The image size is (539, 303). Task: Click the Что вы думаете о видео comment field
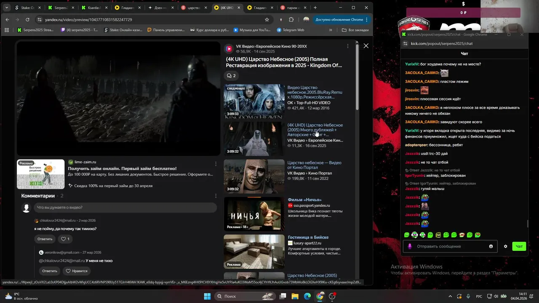tap(125, 207)
